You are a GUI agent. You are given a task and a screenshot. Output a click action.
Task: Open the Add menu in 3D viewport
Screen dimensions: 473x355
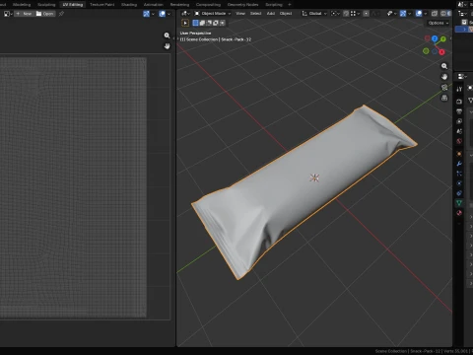pos(271,14)
